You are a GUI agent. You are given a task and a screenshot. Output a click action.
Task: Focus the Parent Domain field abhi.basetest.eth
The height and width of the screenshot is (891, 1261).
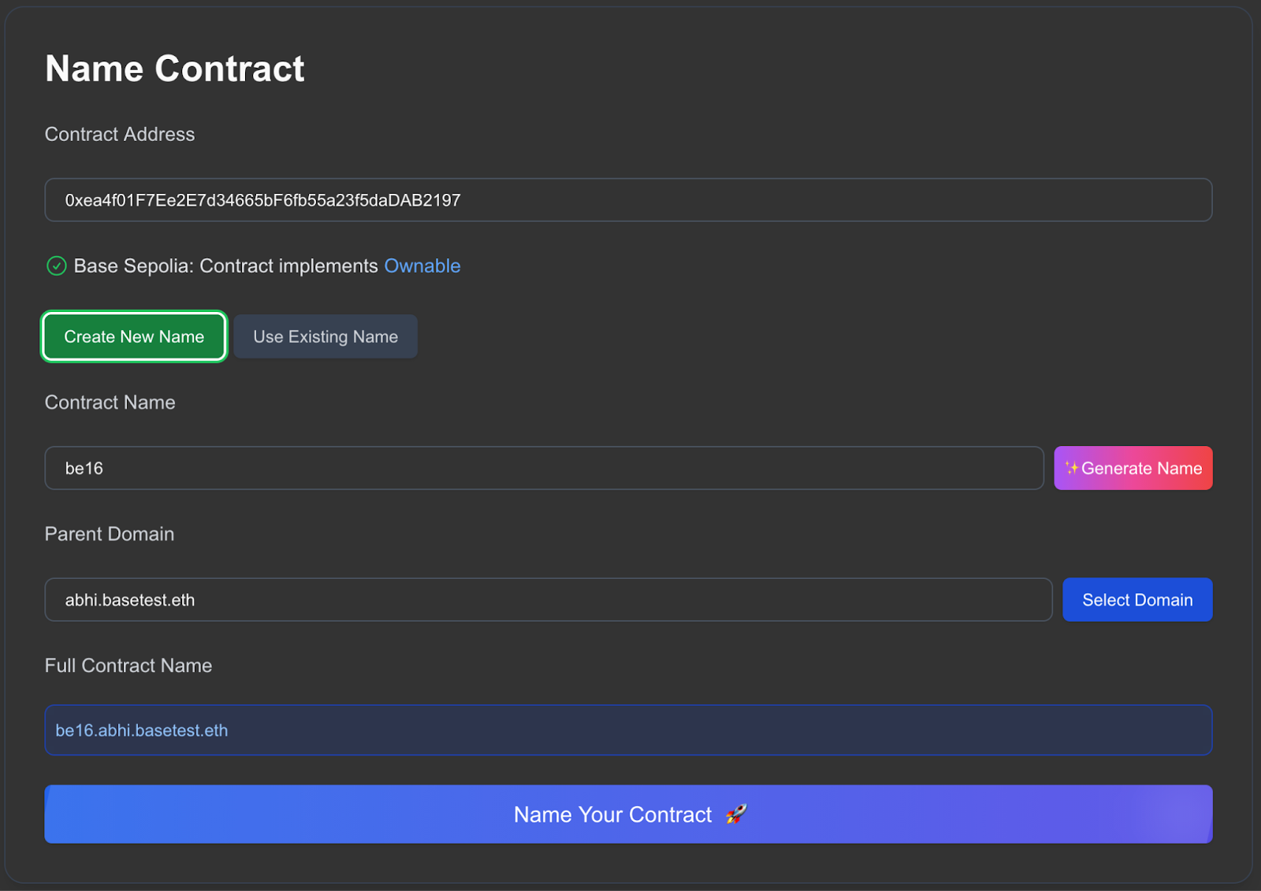(548, 600)
